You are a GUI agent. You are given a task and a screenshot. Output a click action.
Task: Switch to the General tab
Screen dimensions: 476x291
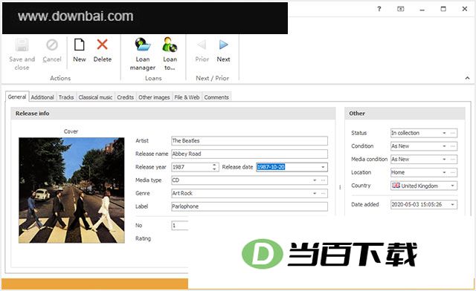pos(17,97)
